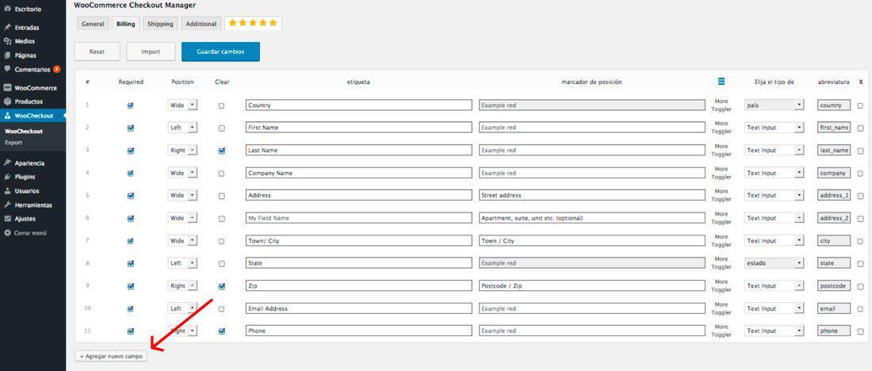
Task: Expand More Toggler for Country row
Action: pyautogui.click(x=721, y=105)
